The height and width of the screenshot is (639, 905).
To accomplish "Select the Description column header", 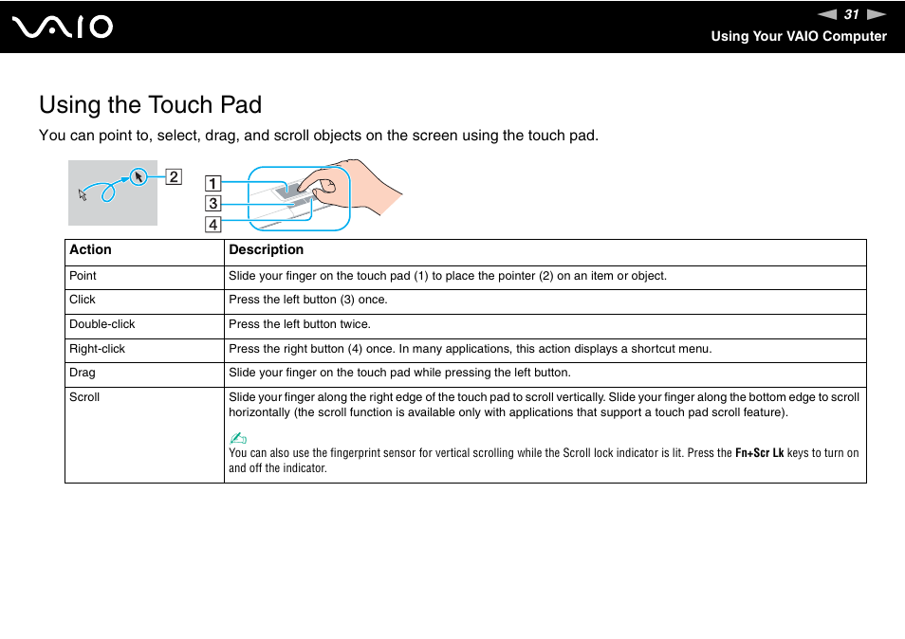I will click(266, 249).
